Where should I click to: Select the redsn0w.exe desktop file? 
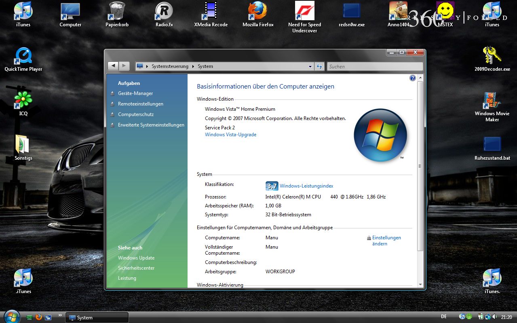point(352,15)
